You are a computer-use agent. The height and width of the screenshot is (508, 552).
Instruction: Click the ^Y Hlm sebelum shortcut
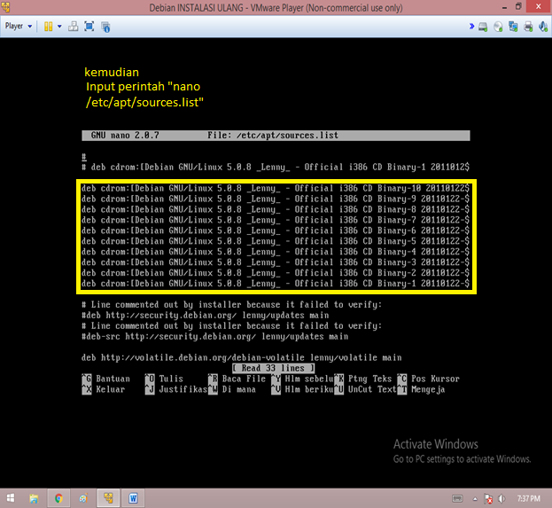click(302, 379)
